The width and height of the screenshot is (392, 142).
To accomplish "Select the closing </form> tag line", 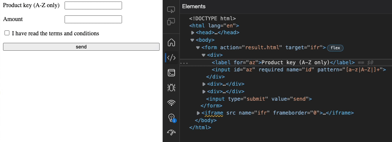I will [x=211, y=106].
